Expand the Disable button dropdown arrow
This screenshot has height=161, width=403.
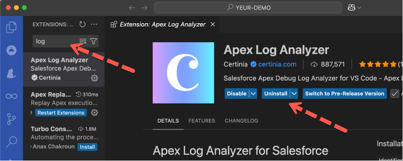(253, 94)
